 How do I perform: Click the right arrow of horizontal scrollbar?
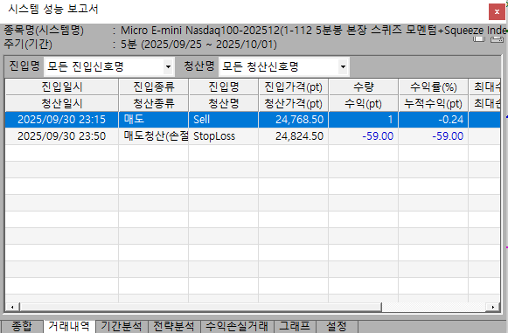tap(493, 307)
